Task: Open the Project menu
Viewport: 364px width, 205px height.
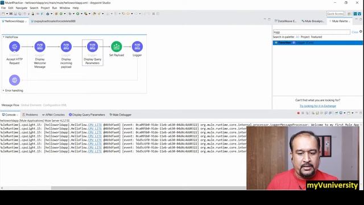Action: click(45, 8)
